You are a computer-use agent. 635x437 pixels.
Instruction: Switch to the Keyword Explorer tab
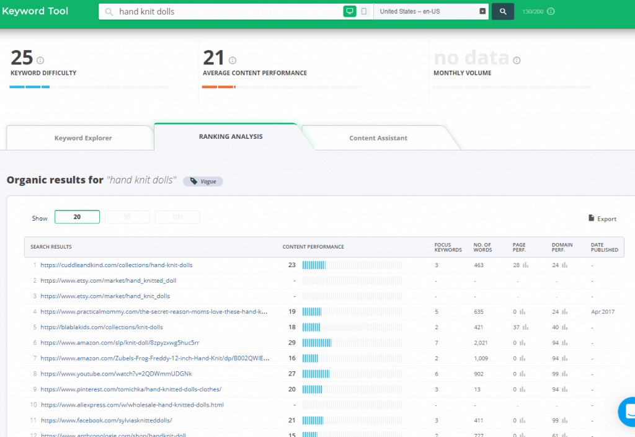click(x=82, y=138)
